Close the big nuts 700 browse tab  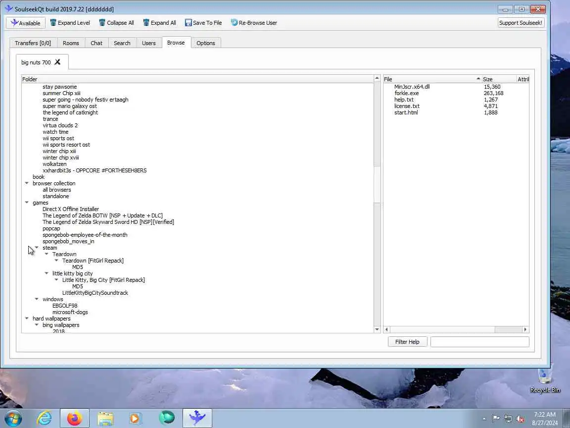[57, 62]
